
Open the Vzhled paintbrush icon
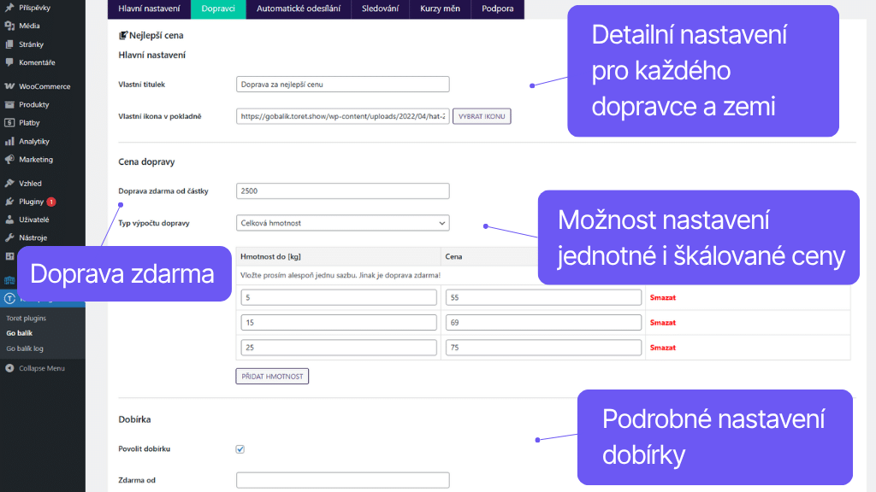[x=9, y=183]
